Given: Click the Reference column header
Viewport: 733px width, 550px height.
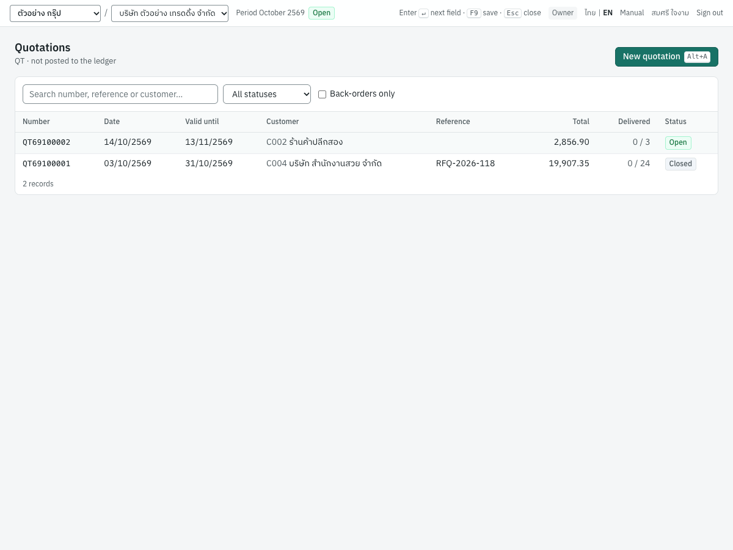Looking at the screenshot, I should (x=453, y=122).
